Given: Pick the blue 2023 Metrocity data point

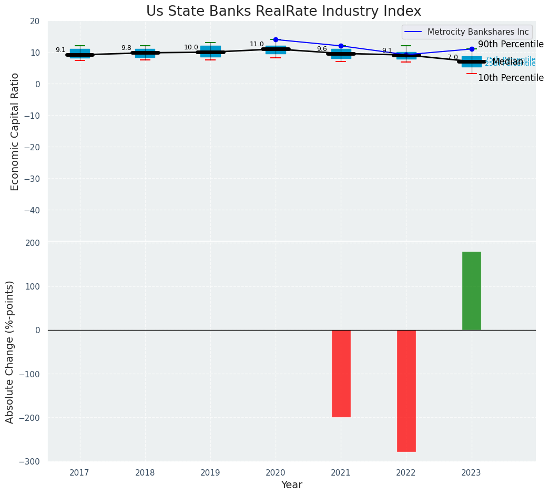Looking at the screenshot, I should (472, 49).
